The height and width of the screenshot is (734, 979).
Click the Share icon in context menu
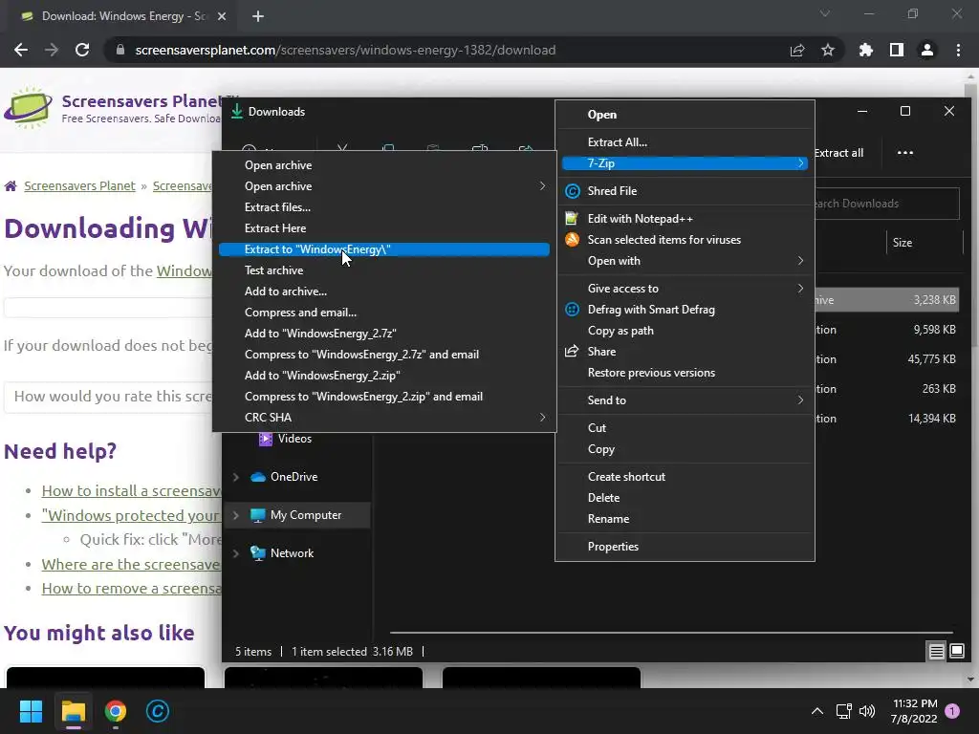pyautogui.click(x=572, y=352)
